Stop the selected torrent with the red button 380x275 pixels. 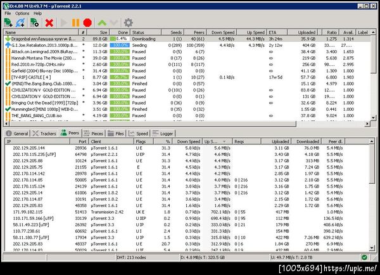[87, 23]
